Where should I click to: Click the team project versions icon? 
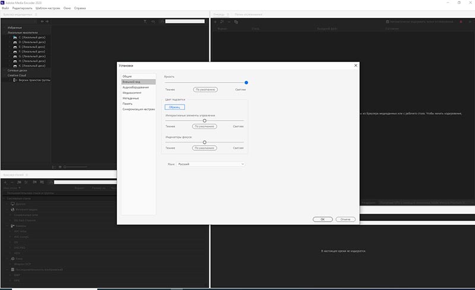15,80
